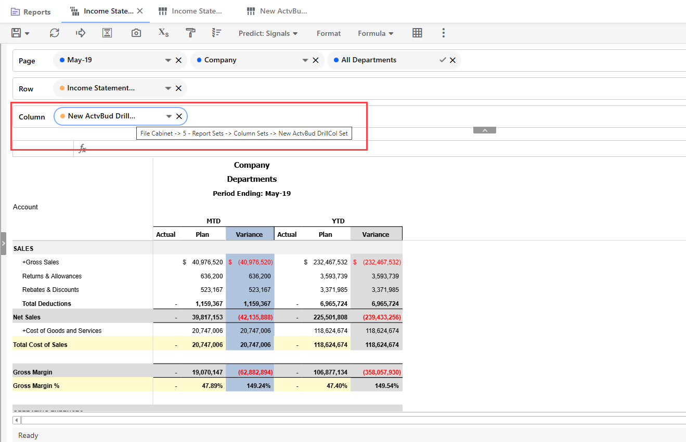Remove the New ActvBud Drill column chip
Image resolution: width=686 pixels, height=442 pixels.
[179, 116]
